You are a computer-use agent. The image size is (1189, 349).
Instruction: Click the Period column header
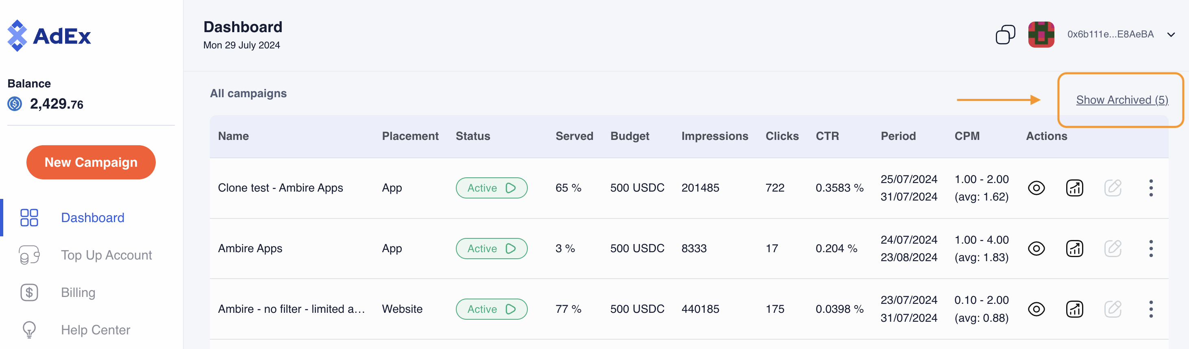pos(898,136)
